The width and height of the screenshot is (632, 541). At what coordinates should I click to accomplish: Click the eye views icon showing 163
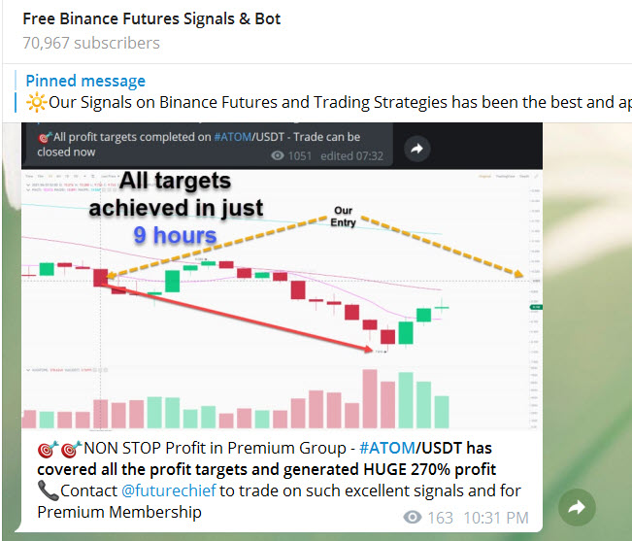[413, 519]
